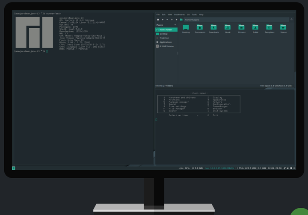Select Home Folder in Places sidebar
The height and width of the screenshot is (215, 308).
[166, 29]
